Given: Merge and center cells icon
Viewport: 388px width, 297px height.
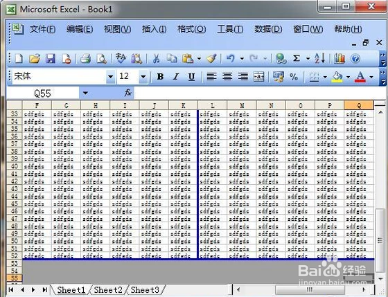Looking at the screenshot, I should pos(259,77).
